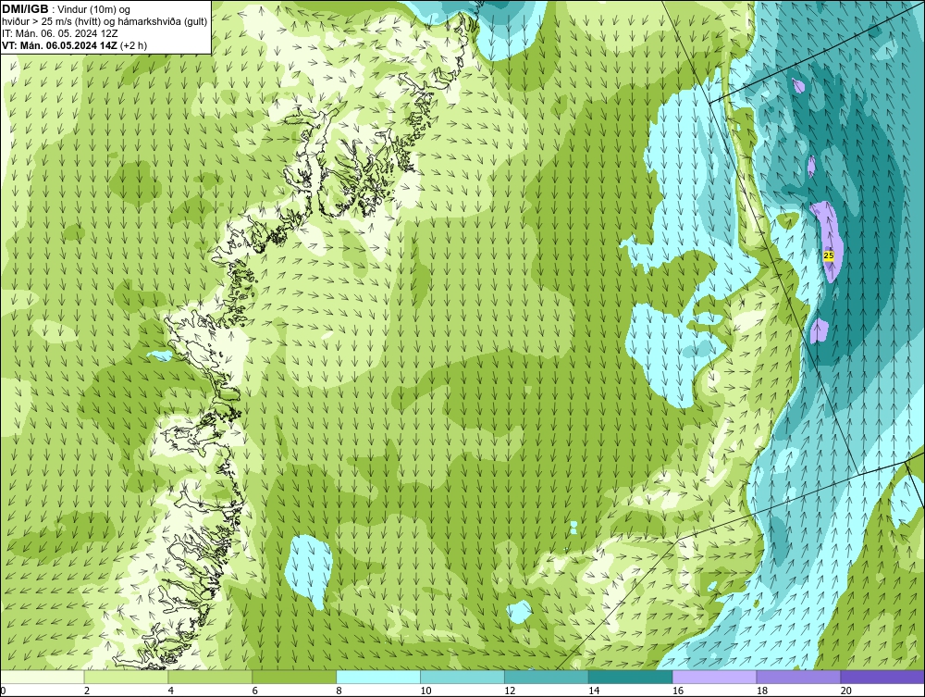Click the legend scale value 18
The height and width of the screenshot is (697, 925).
(x=761, y=691)
